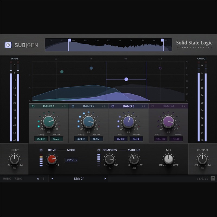Go to previous preset arrow
The width and height of the screenshot is (217, 217).
[x=52, y=178]
